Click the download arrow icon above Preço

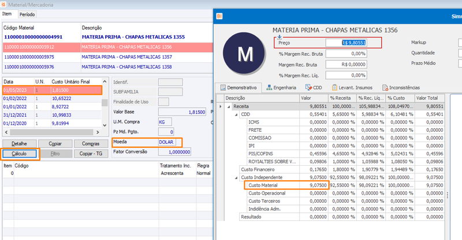click(280, 37)
